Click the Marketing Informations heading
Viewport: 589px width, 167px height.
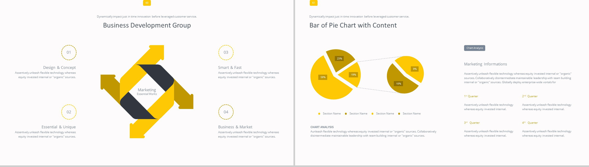click(x=485, y=64)
